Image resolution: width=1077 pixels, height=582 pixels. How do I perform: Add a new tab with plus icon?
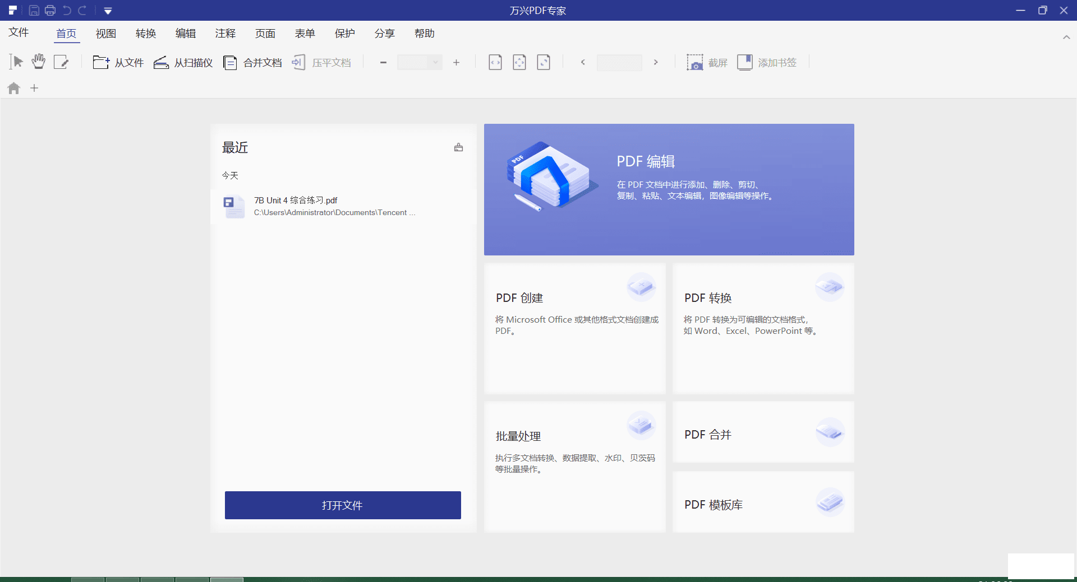[x=34, y=88]
